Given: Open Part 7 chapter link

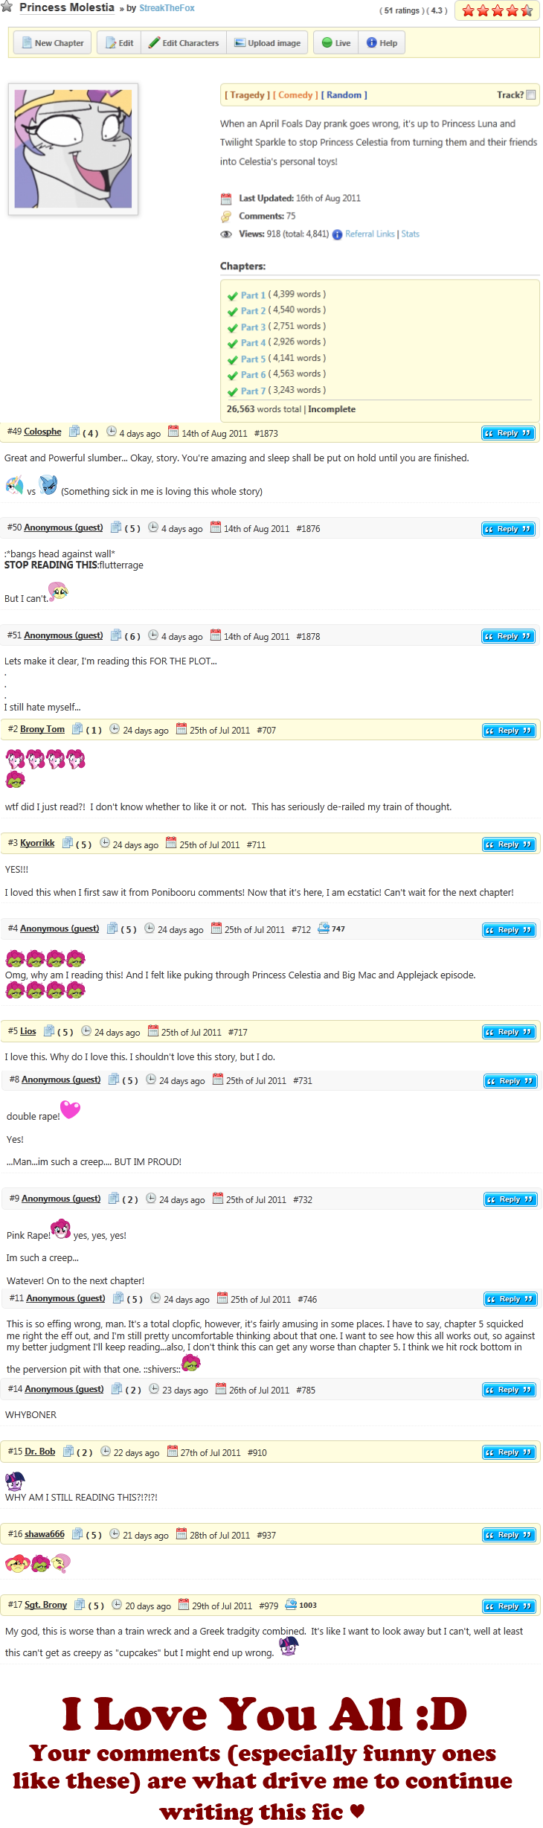Looking at the screenshot, I should click(x=253, y=391).
